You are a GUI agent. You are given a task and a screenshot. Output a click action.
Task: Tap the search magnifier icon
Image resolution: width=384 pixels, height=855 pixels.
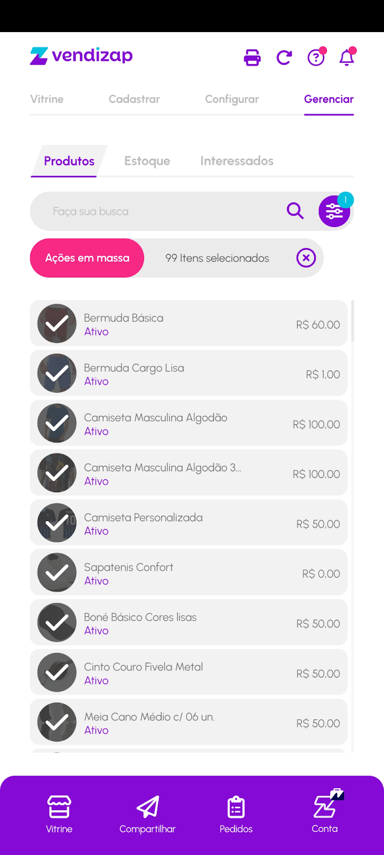(295, 211)
